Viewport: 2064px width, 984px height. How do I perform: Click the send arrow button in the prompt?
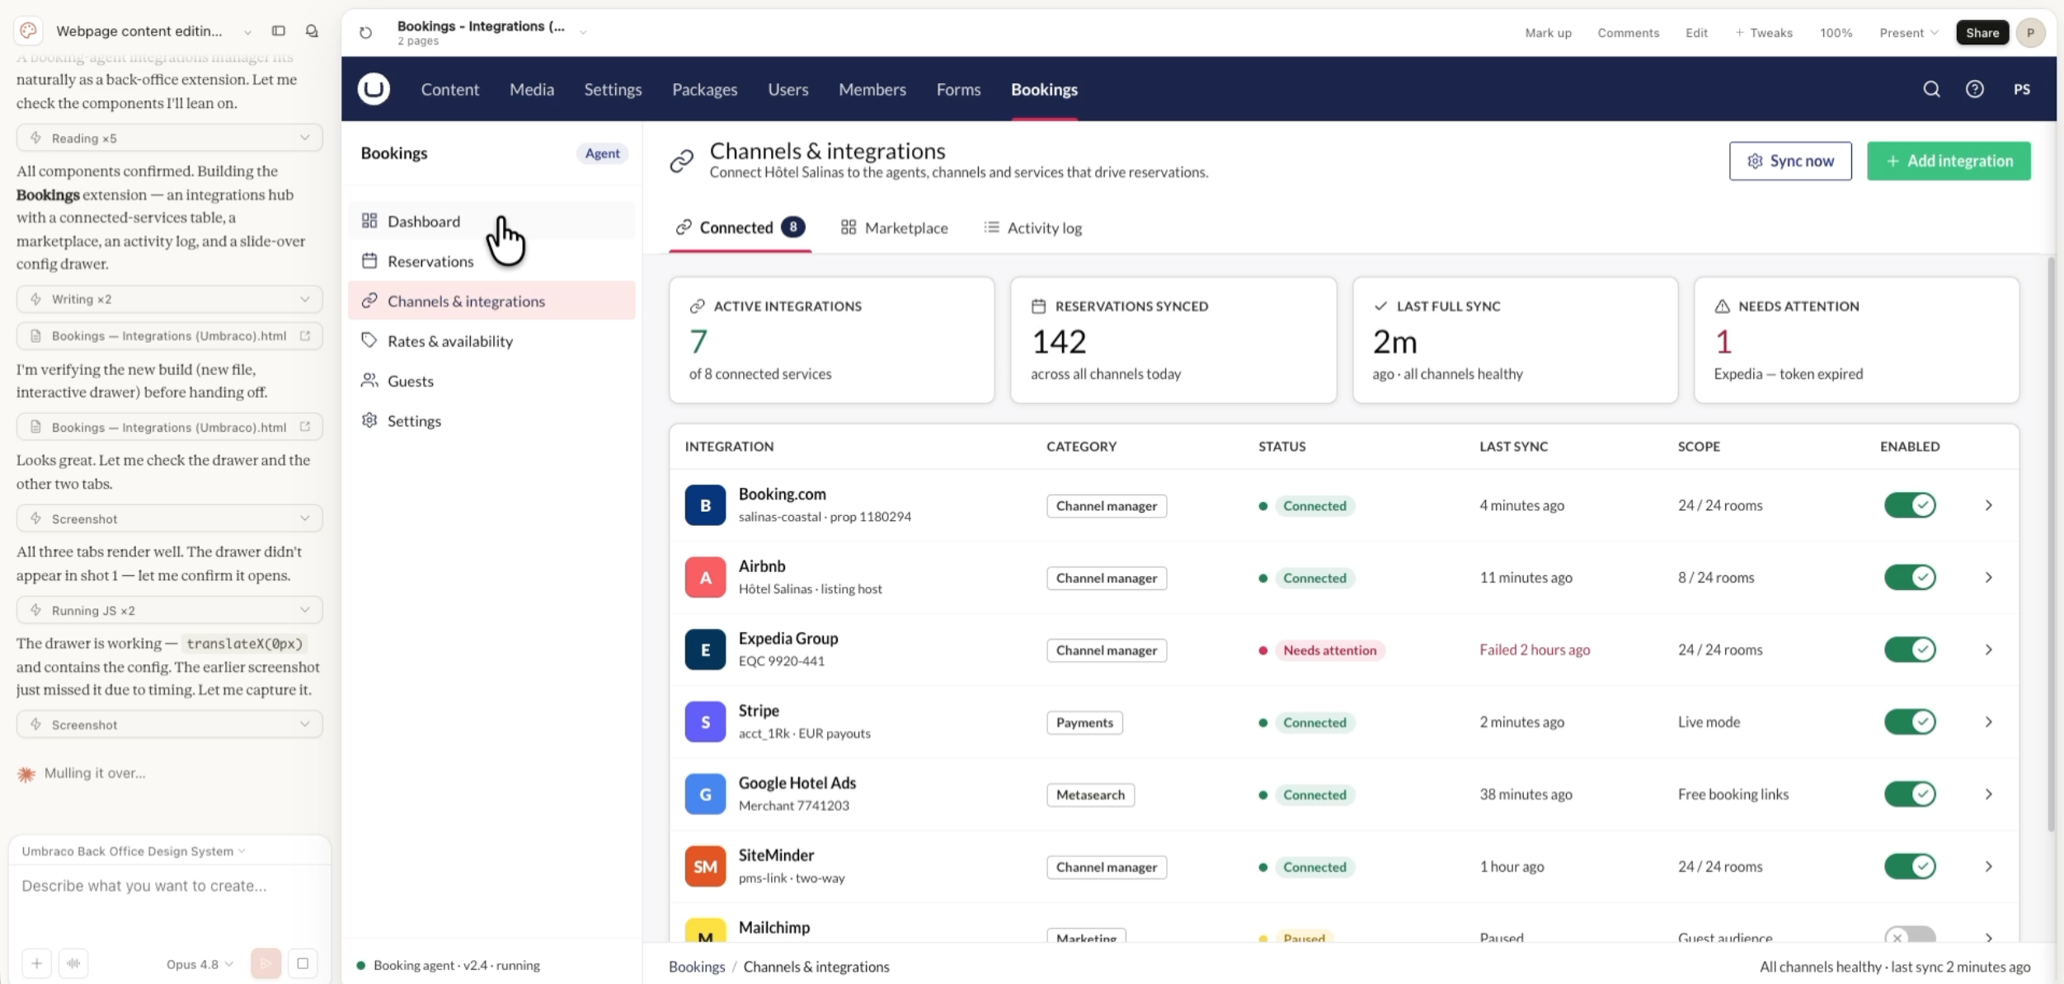tap(266, 963)
